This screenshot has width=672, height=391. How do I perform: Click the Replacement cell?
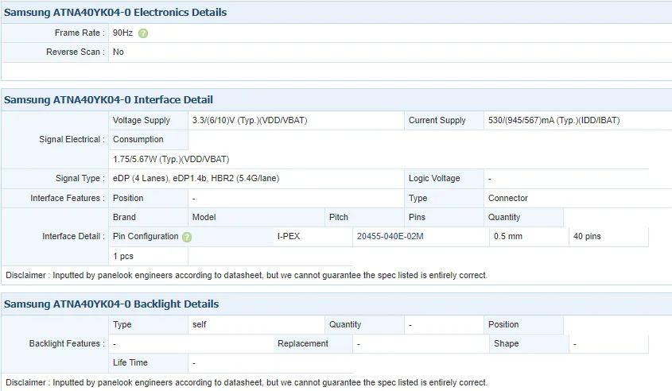(313, 344)
